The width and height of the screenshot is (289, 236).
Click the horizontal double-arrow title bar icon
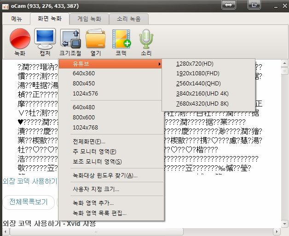[x=229, y=5]
